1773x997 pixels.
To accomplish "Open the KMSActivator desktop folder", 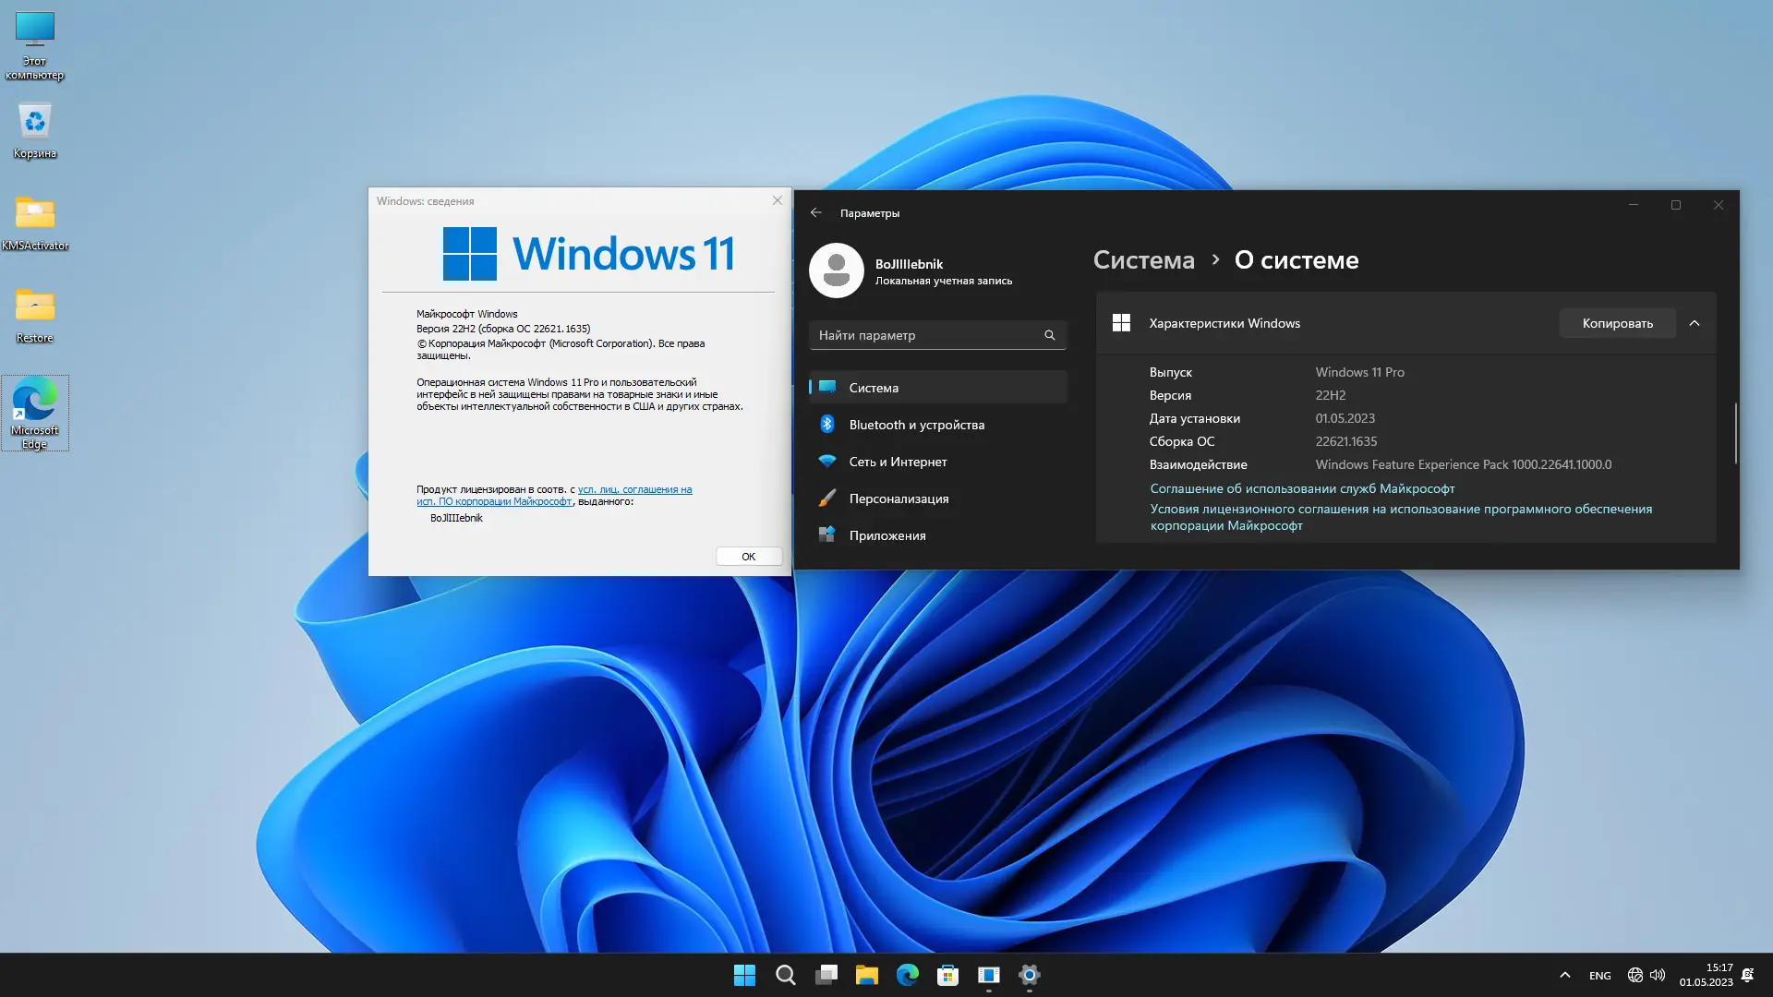I will (x=35, y=214).
